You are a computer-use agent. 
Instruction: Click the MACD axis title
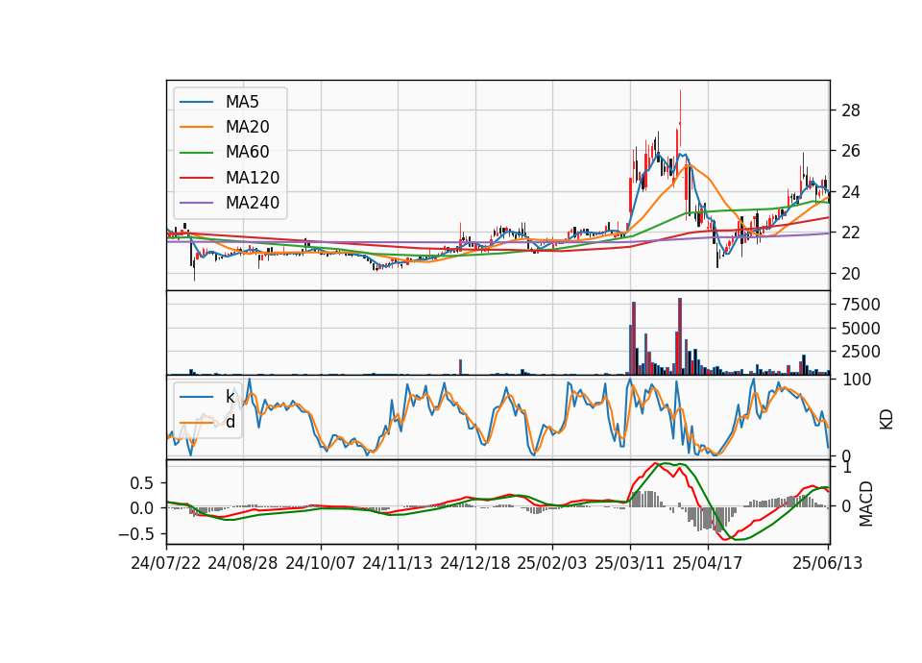point(866,503)
